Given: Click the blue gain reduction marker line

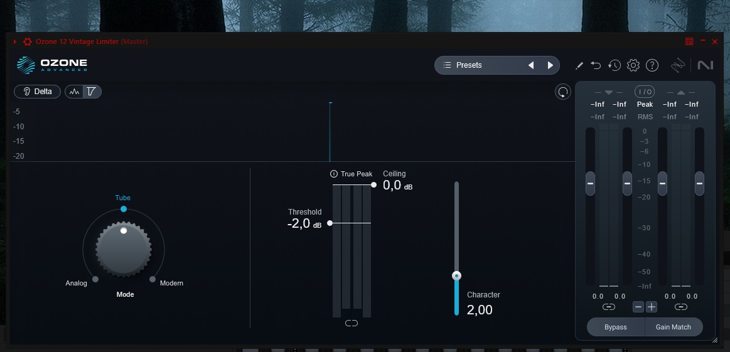Looking at the screenshot, I should [x=330, y=132].
